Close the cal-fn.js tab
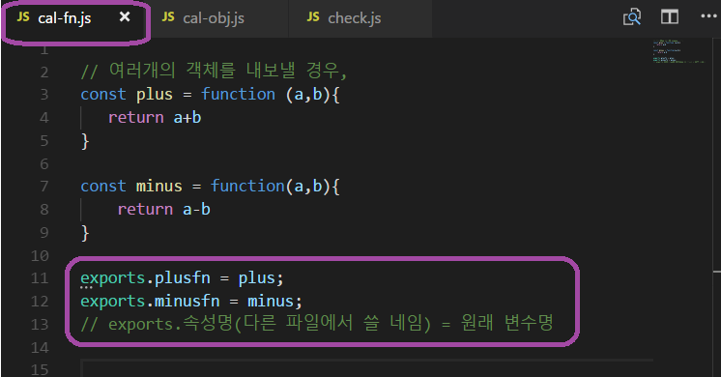The height and width of the screenshot is (377, 721). pyautogui.click(x=125, y=17)
